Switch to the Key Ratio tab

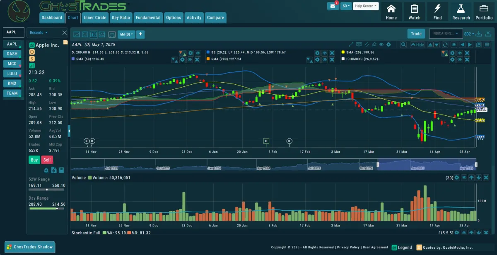(x=121, y=18)
